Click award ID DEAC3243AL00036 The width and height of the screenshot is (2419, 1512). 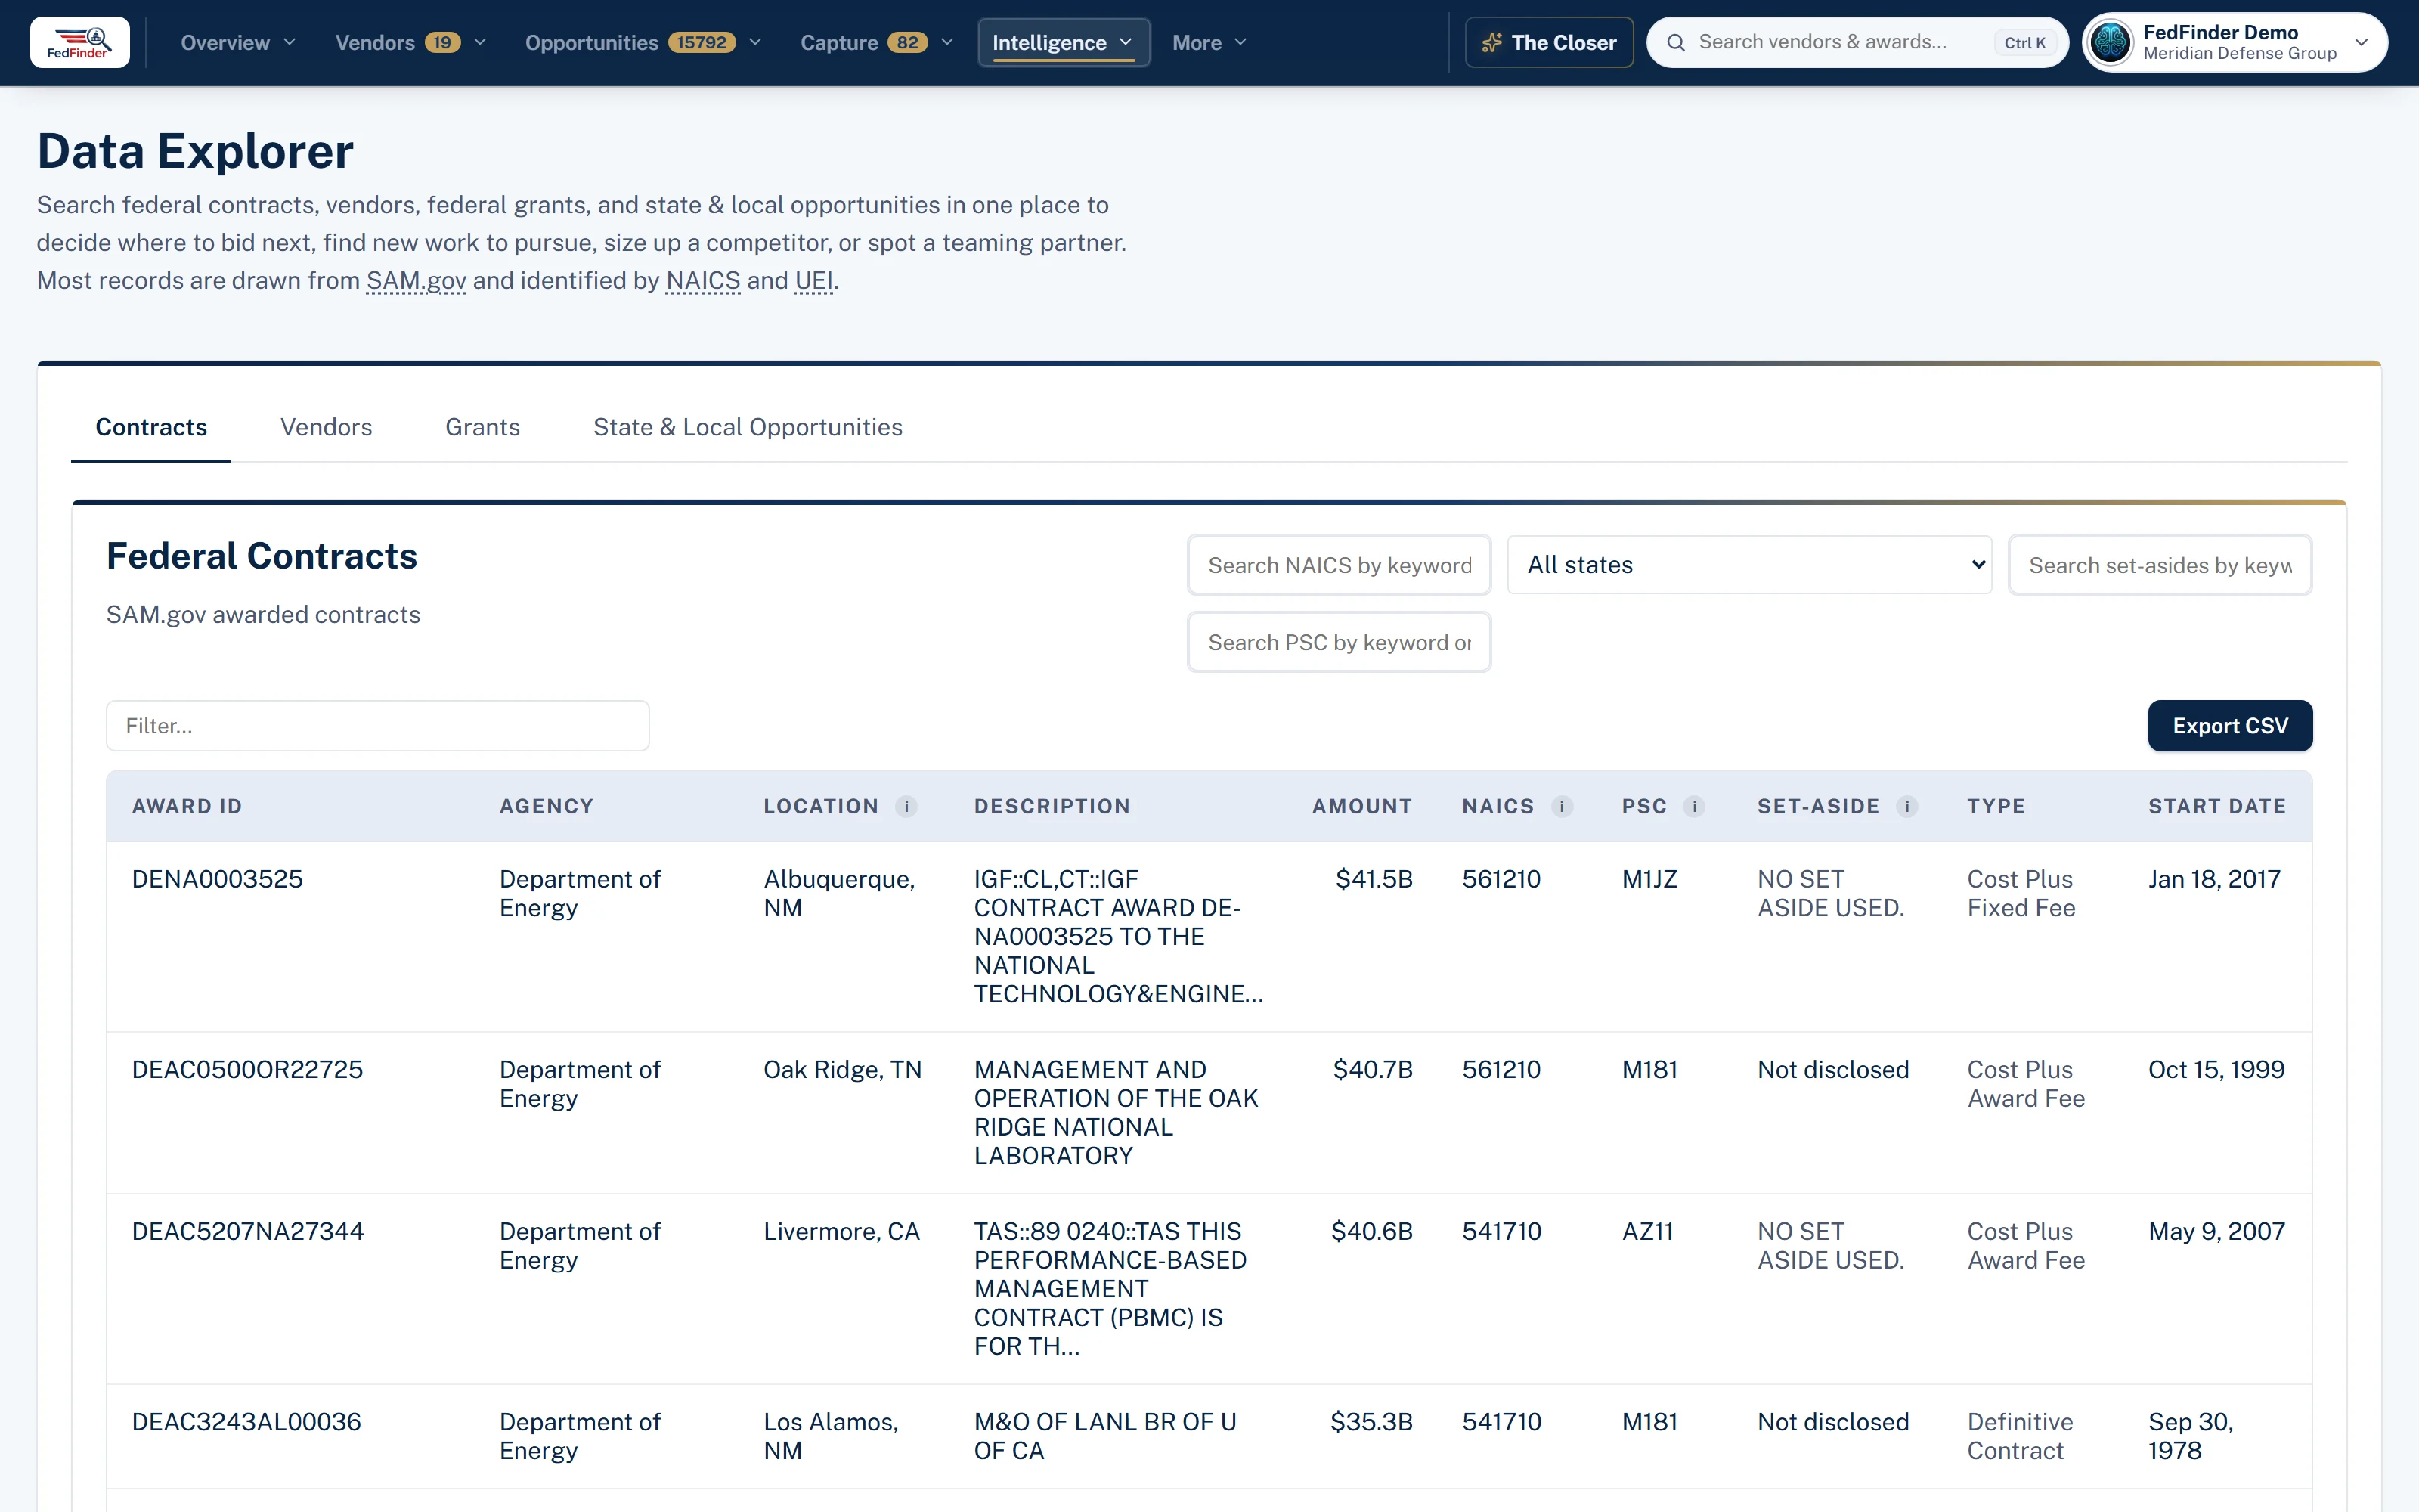pos(246,1421)
